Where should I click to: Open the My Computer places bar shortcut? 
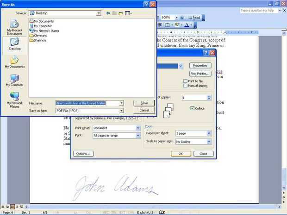(15, 80)
